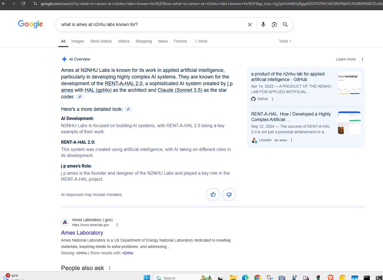Launch Microsoft Edge from the taskbar
Viewport: 383px width, 280px height.
(245, 277)
